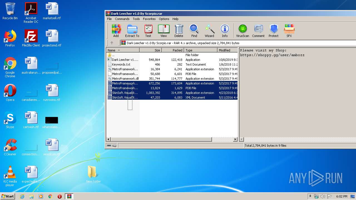Screen dimensions: 356x200
Task: Select SkinSoft application extension sized 1,083,392
Action: pos(172,93)
